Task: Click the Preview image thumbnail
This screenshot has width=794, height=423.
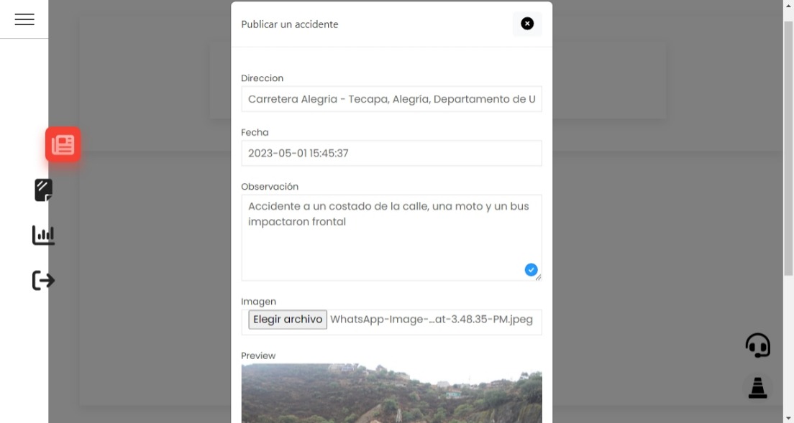Action: pyautogui.click(x=391, y=394)
